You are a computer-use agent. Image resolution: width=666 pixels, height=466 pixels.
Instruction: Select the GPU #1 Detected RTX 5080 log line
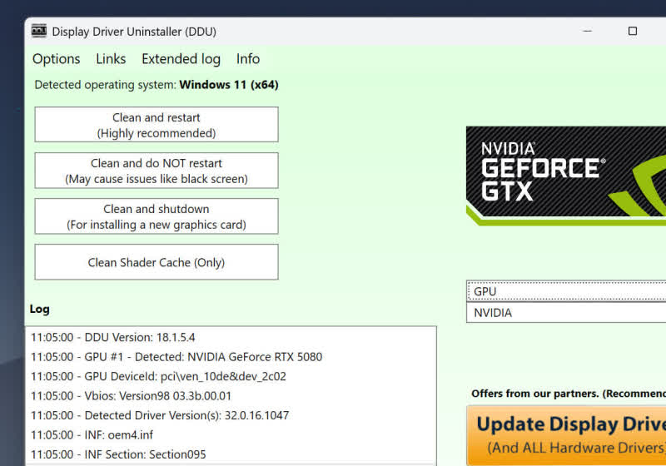pyautogui.click(x=231, y=357)
